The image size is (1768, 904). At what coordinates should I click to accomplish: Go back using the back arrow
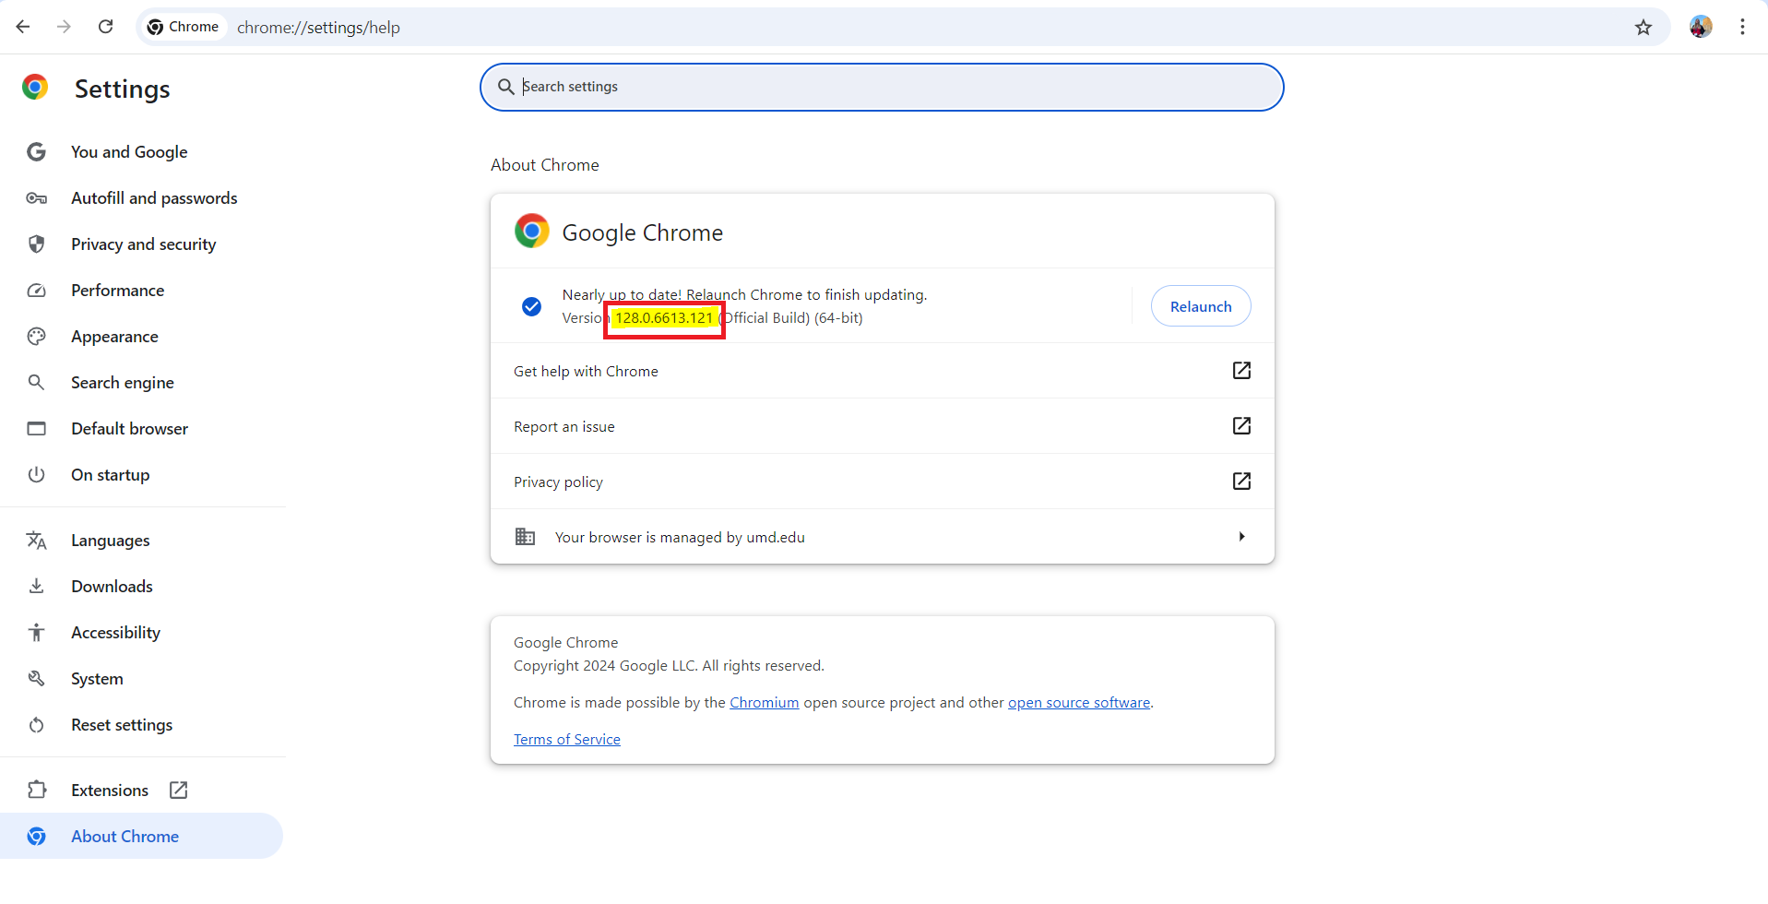click(x=23, y=27)
